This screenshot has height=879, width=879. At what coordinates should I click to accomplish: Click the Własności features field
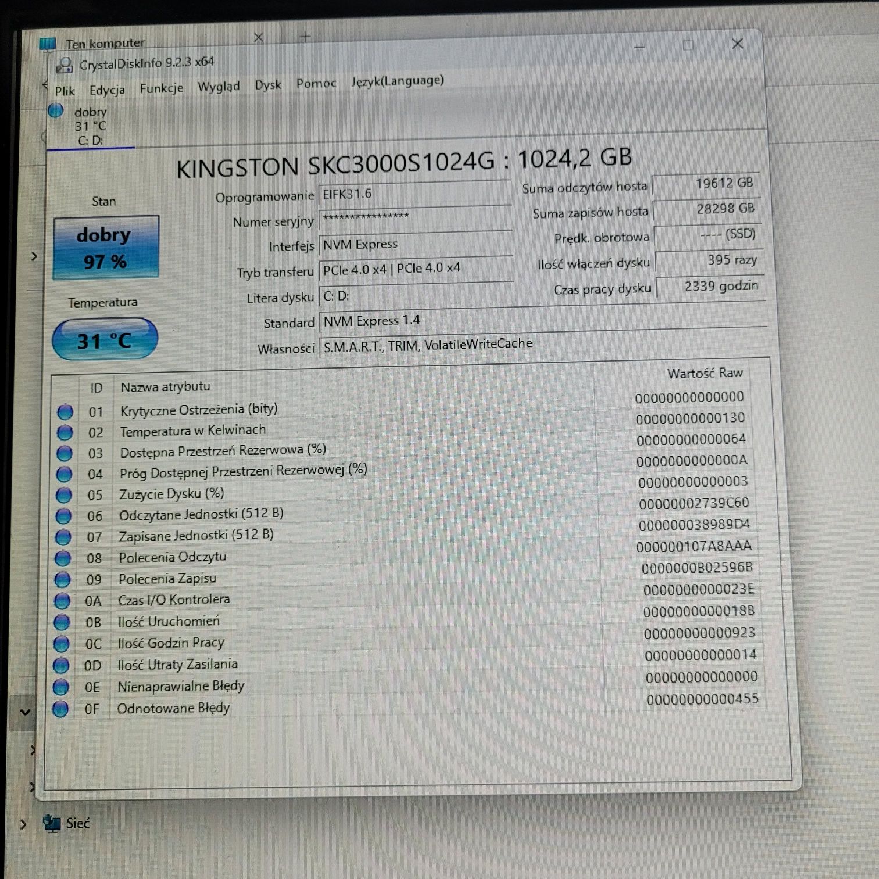pyautogui.click(x=544, y=343)
